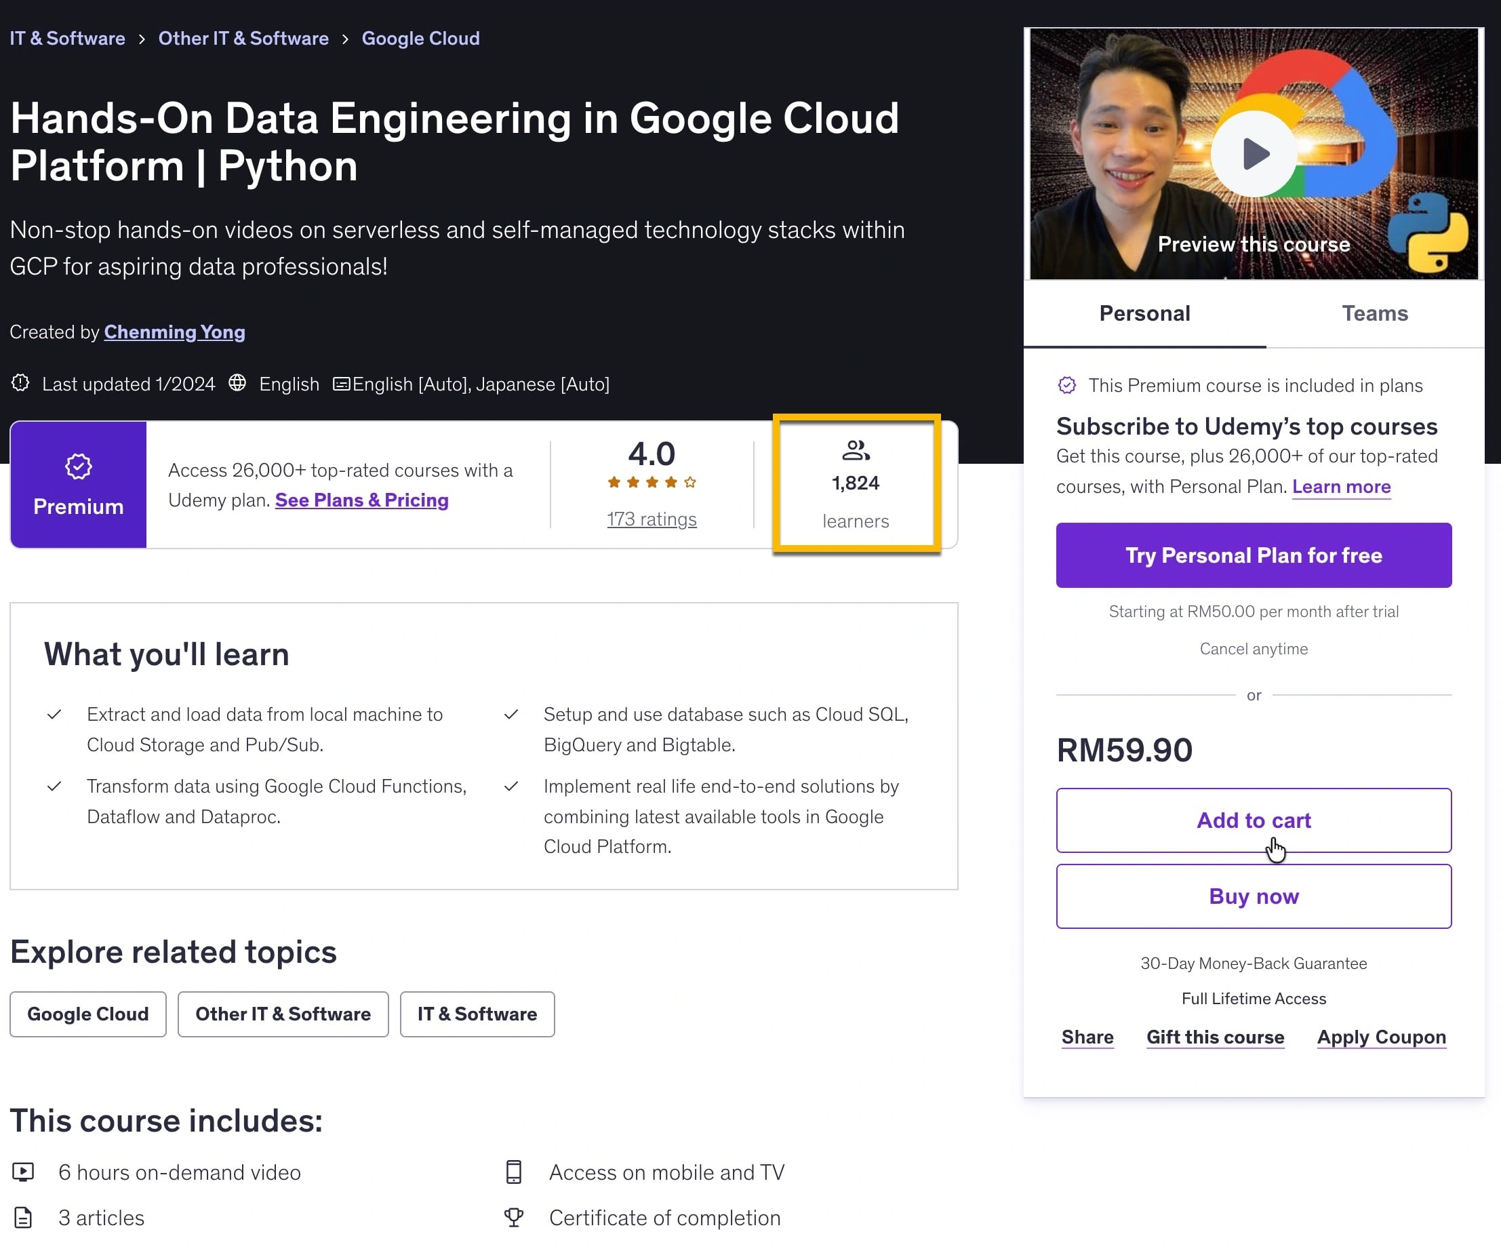The height and width of the screenshot is (1253, 1501).
Task: Click Apply Coupon link
Action: [1381, 1037]
